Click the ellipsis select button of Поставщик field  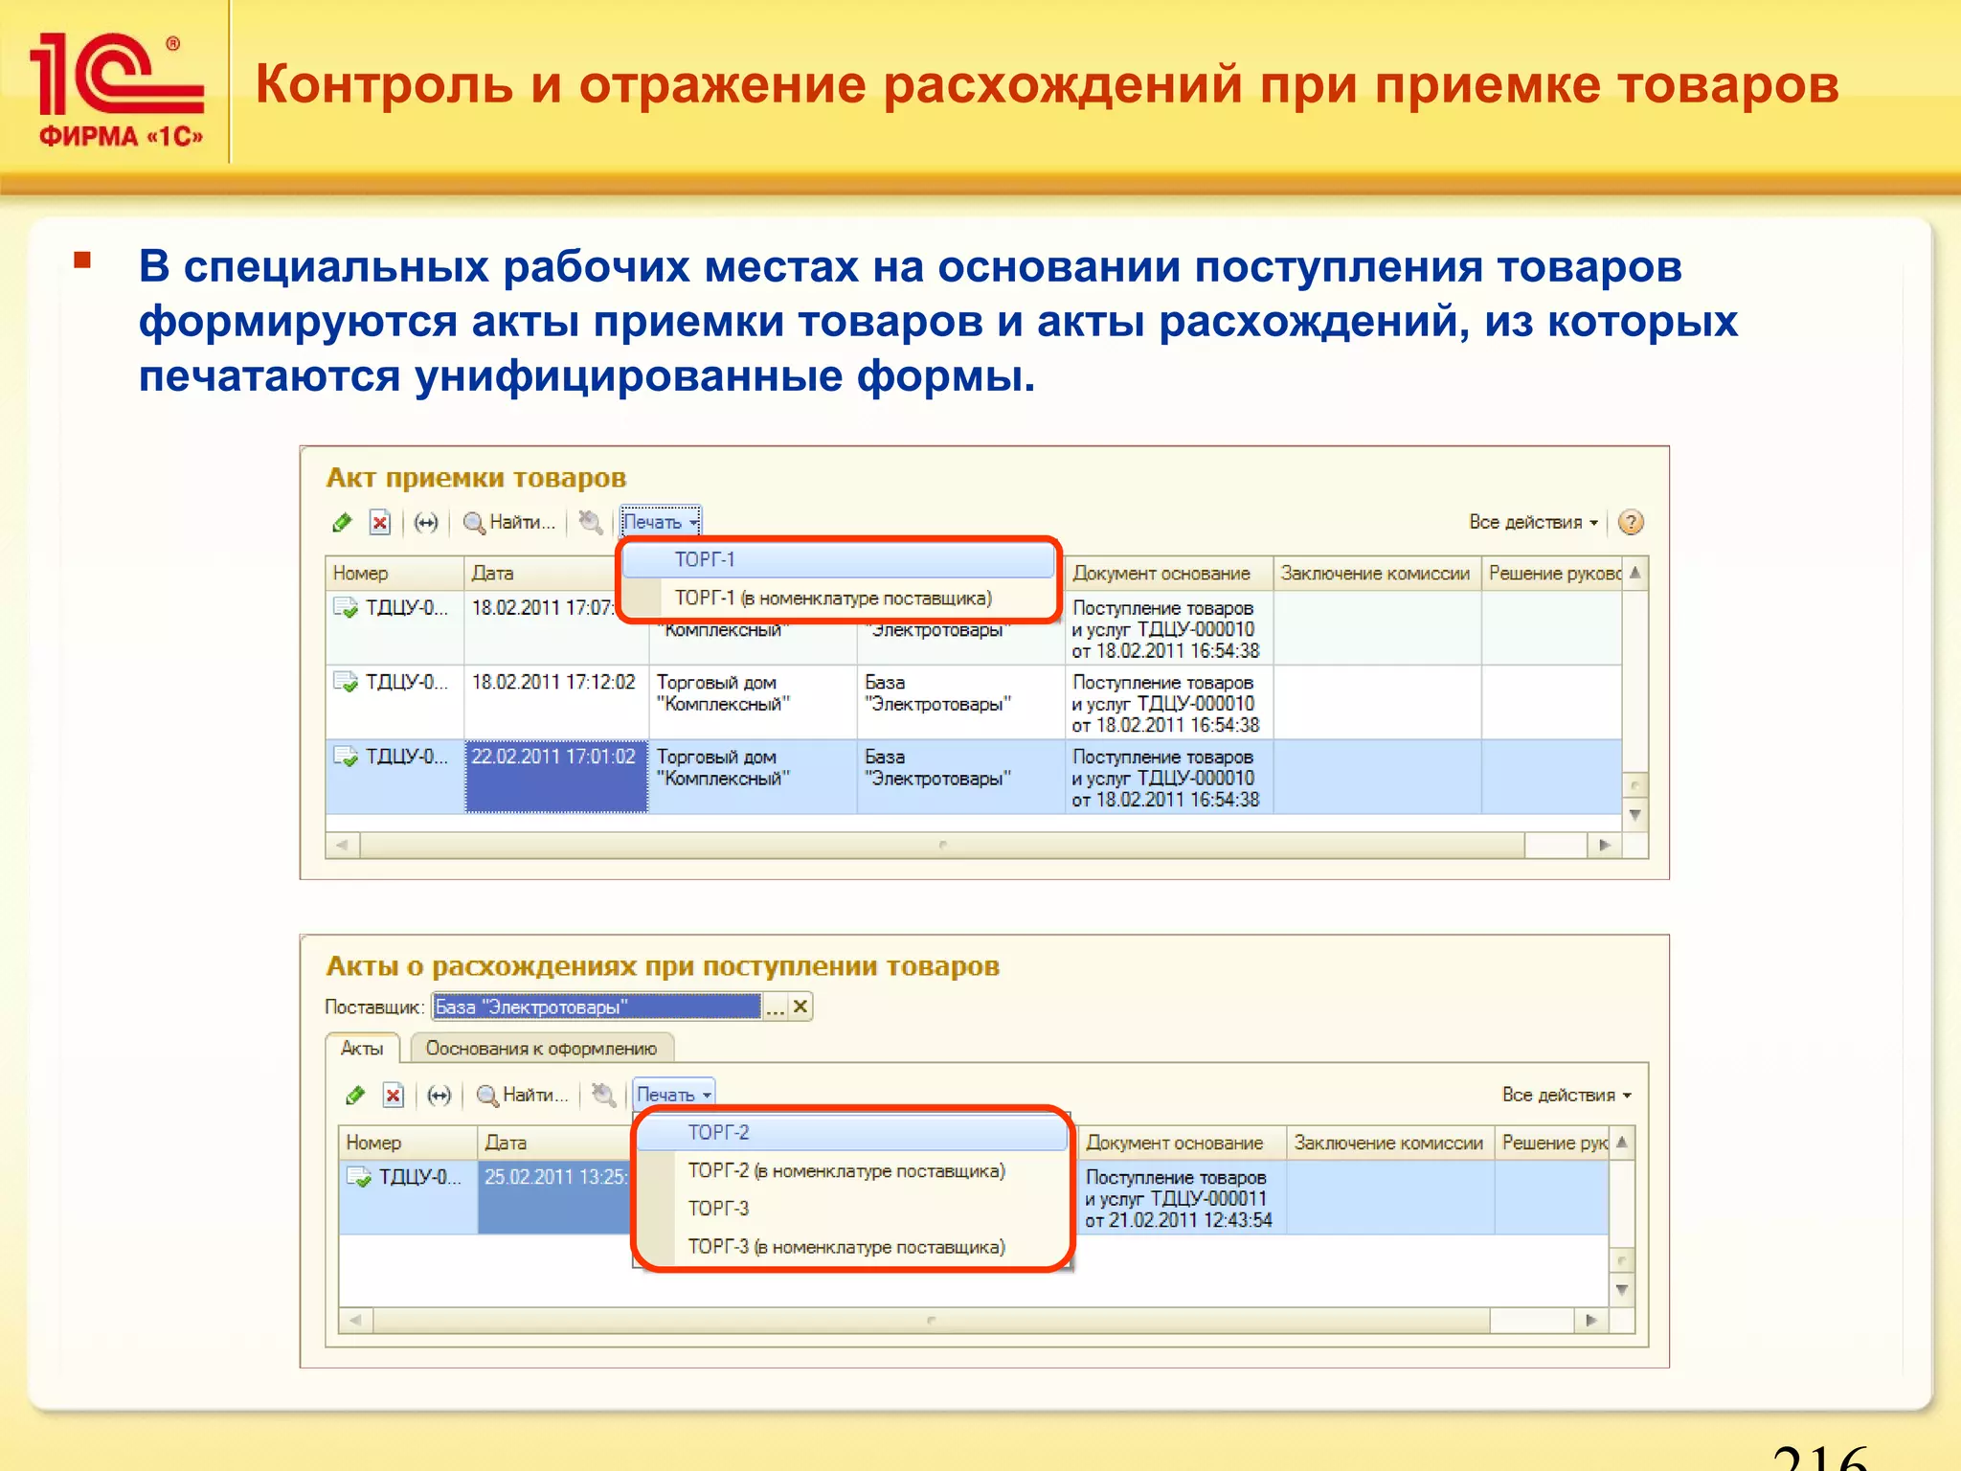pyautogui.click(x=776, y=1007)
